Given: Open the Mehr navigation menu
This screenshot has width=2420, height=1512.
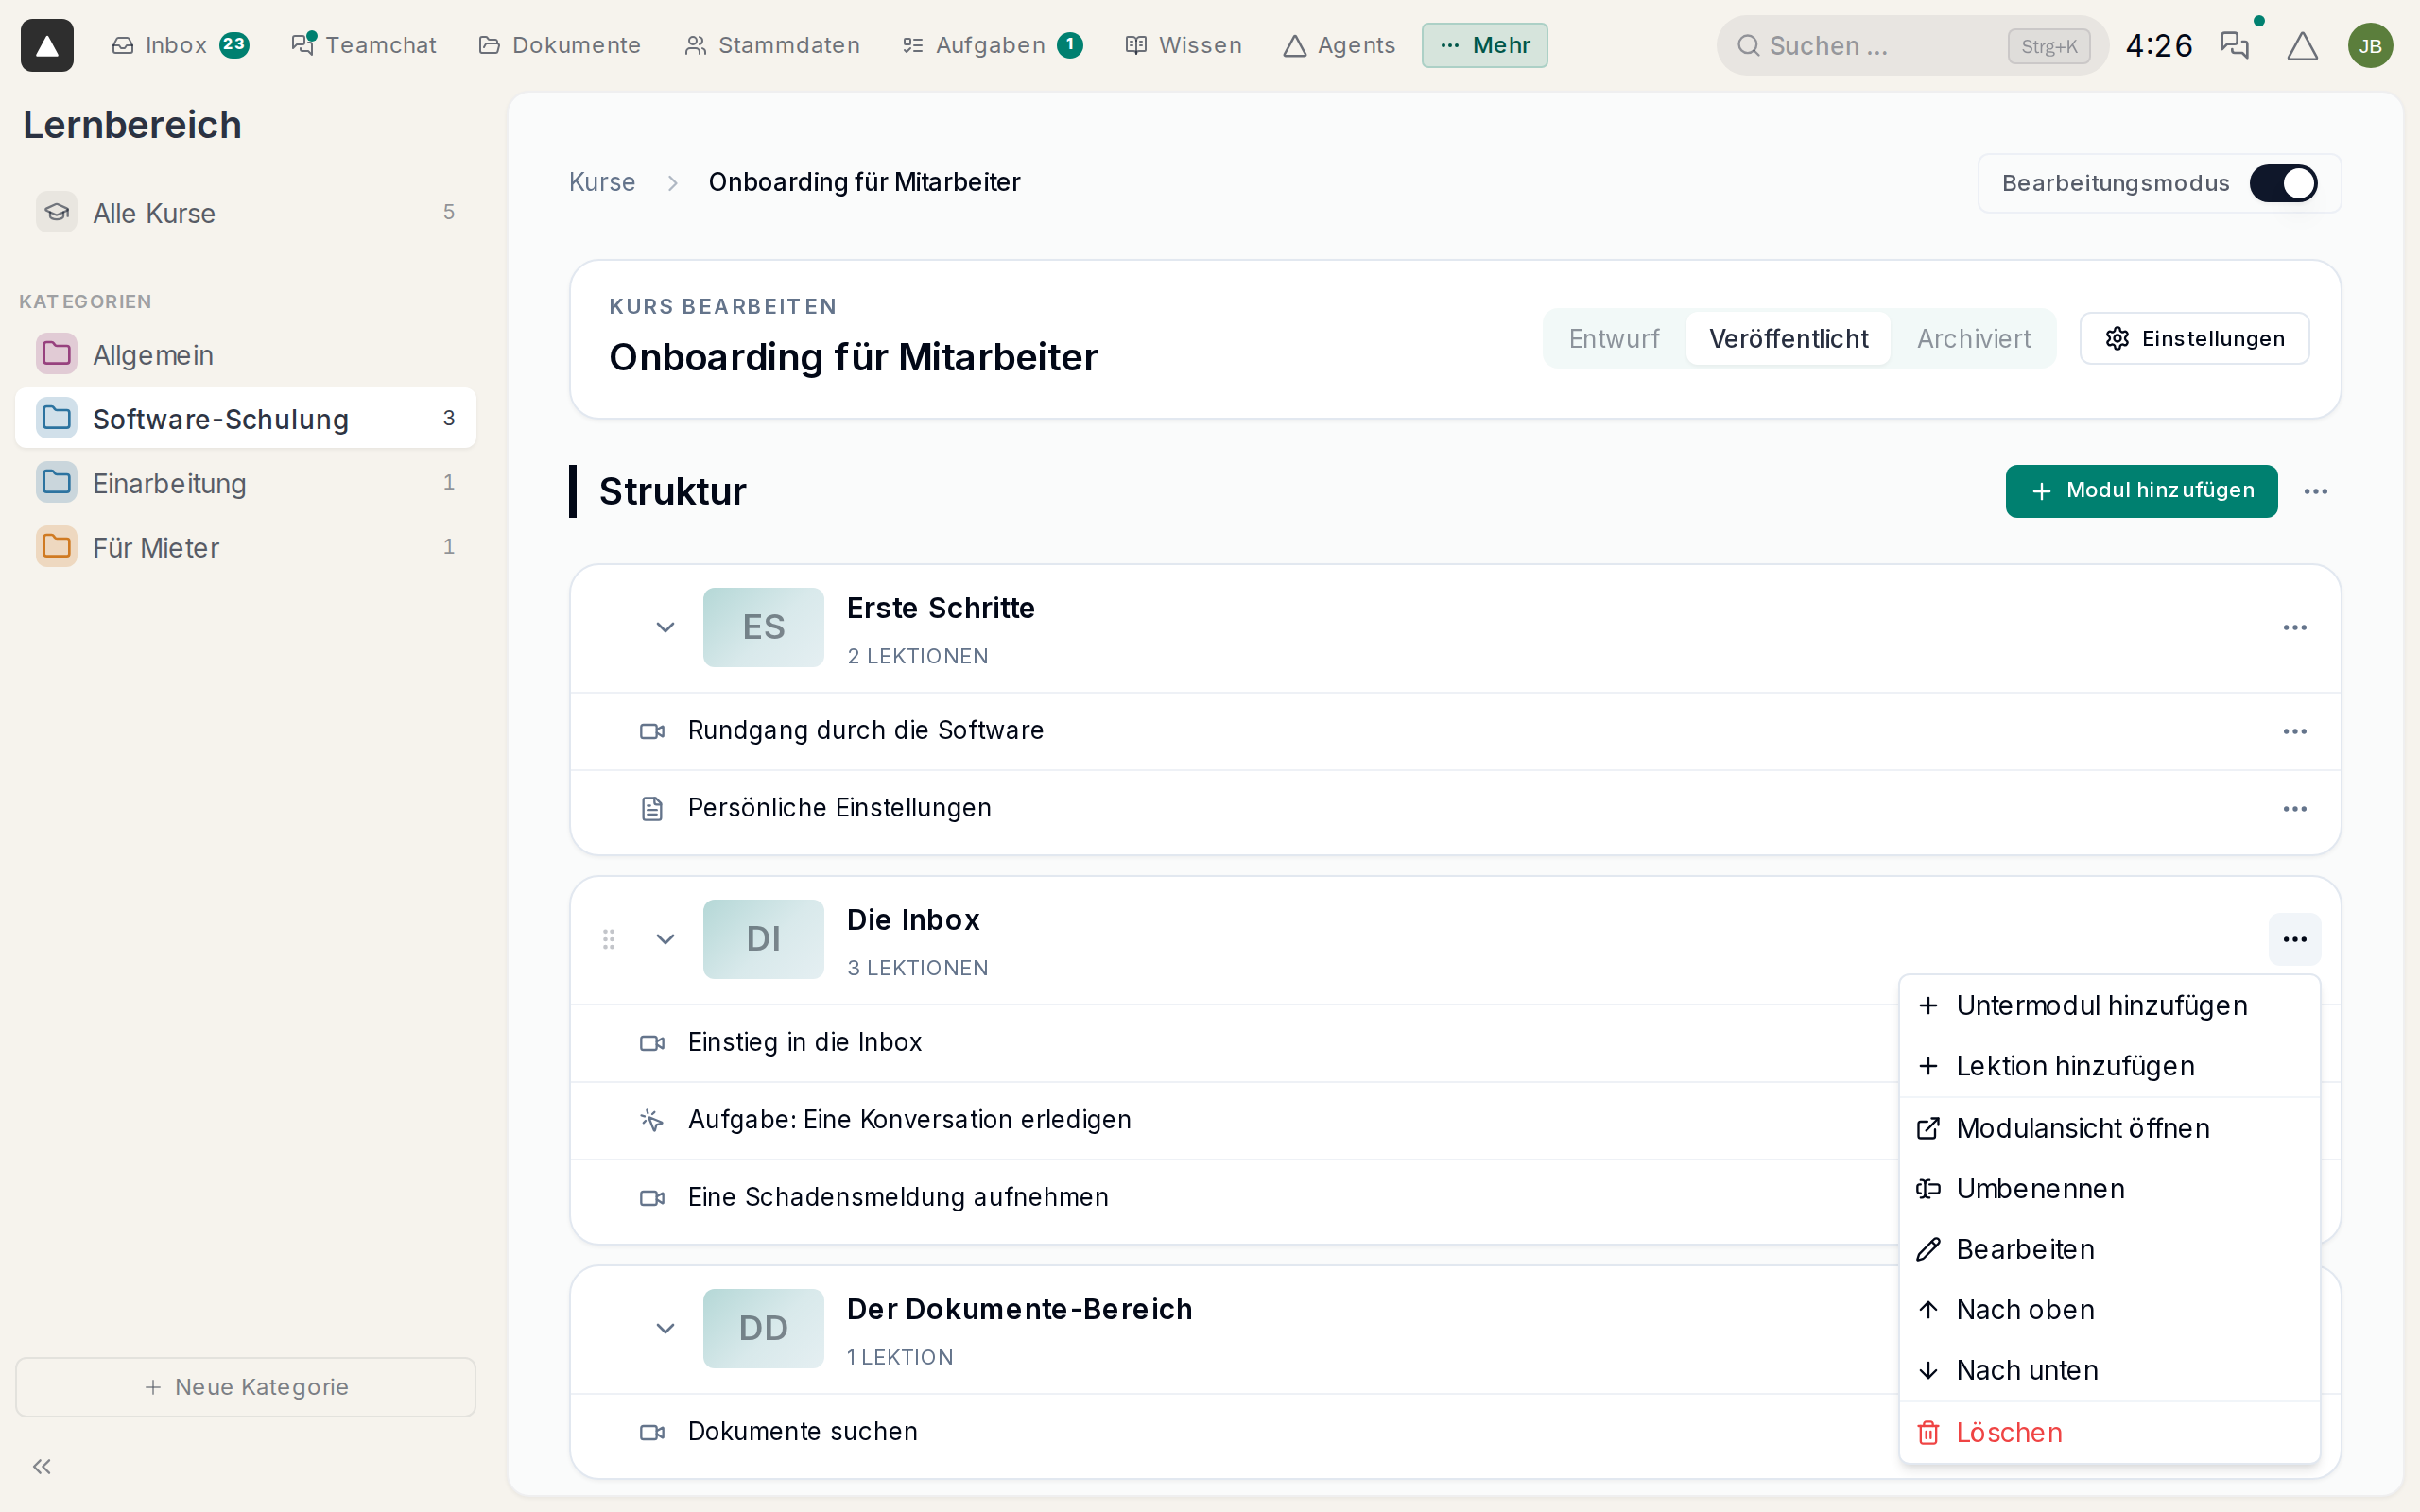Looking at the screenshot, I should pyautogui.click(x=1484, y=45).
